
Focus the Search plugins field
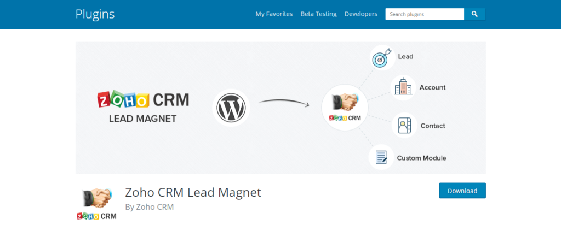[425, 14]
